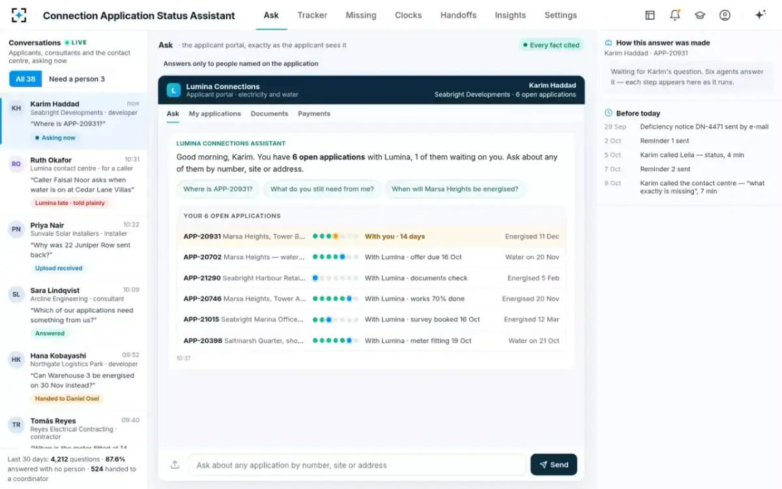The image size is (782, 489).
Task: Click the upload icon beside the question box
Action: click(x=175, y=465)
